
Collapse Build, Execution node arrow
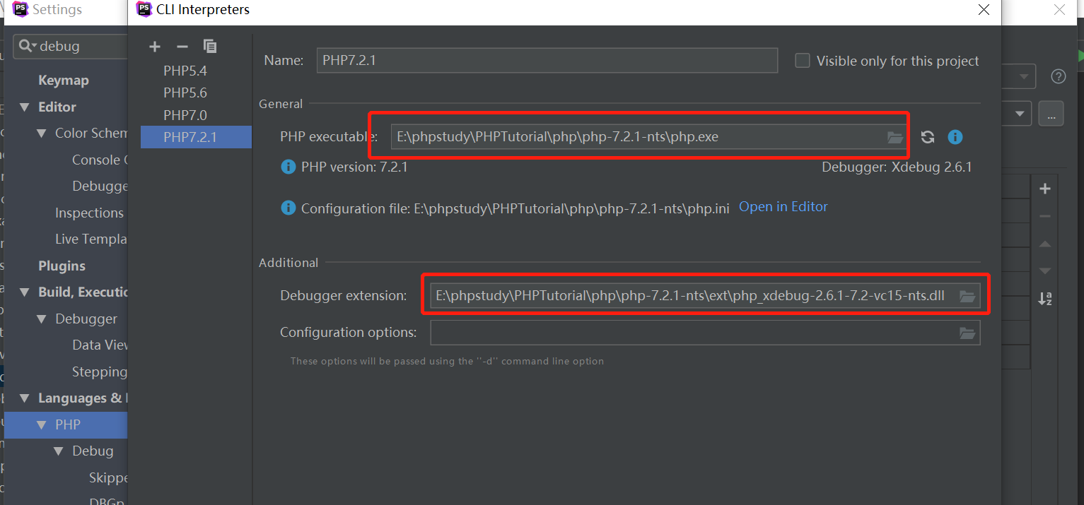[x=25, y=292]
